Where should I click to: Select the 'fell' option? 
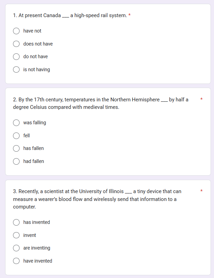16,136
